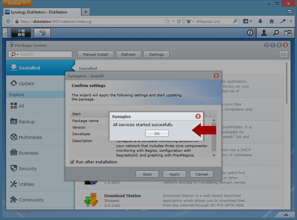Reload the page
The width and height of the screenshot is (297, 220).
179,21
